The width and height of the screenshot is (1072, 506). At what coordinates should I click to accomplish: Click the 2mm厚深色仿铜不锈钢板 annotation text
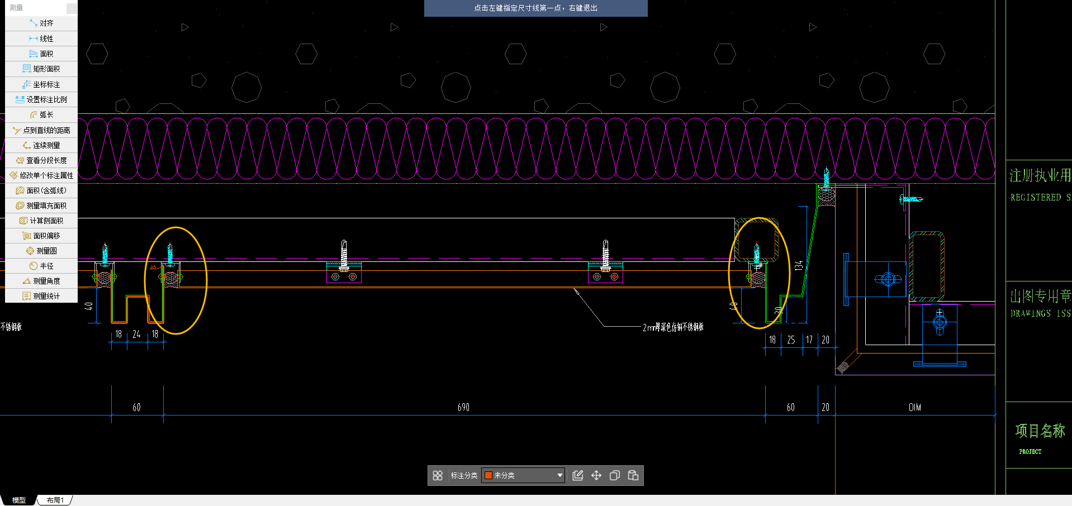[x=673, y=327]
